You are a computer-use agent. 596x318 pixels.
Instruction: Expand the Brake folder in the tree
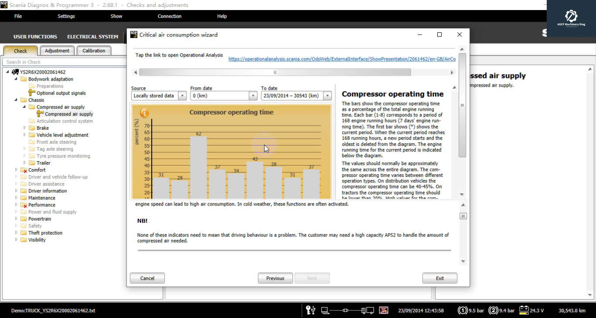(x=25, y=128)
